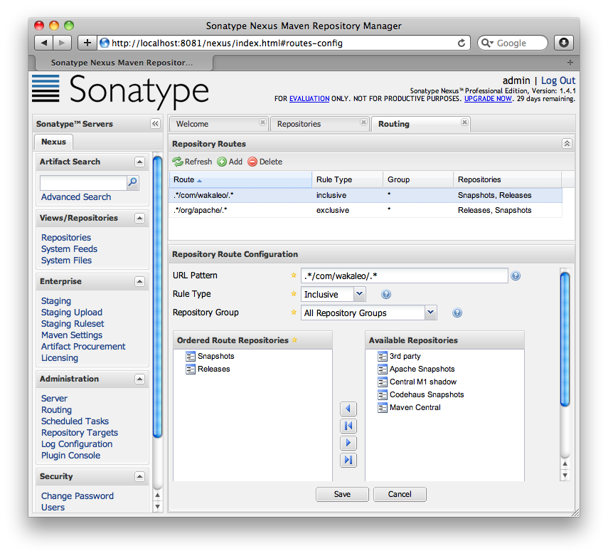The image size is (608, 556).
Task: Click the move-all-right arrow button
Action: tap(348, 460)
